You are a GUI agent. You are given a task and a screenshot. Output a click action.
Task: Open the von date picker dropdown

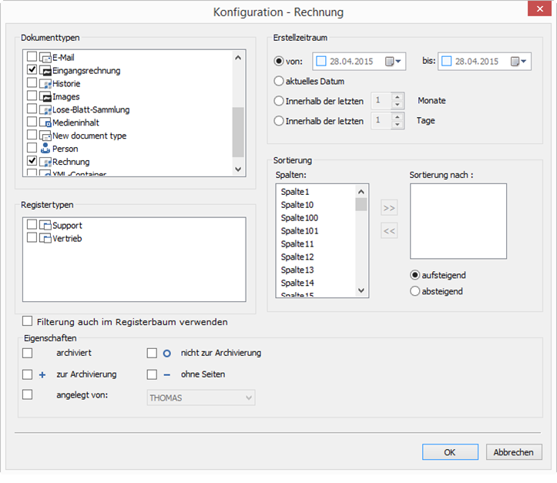click(x=394, y=62)
